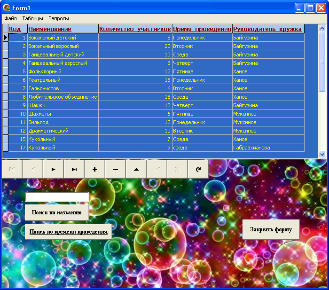Select the Вокальный взрослый cell

tap(63, 46)
